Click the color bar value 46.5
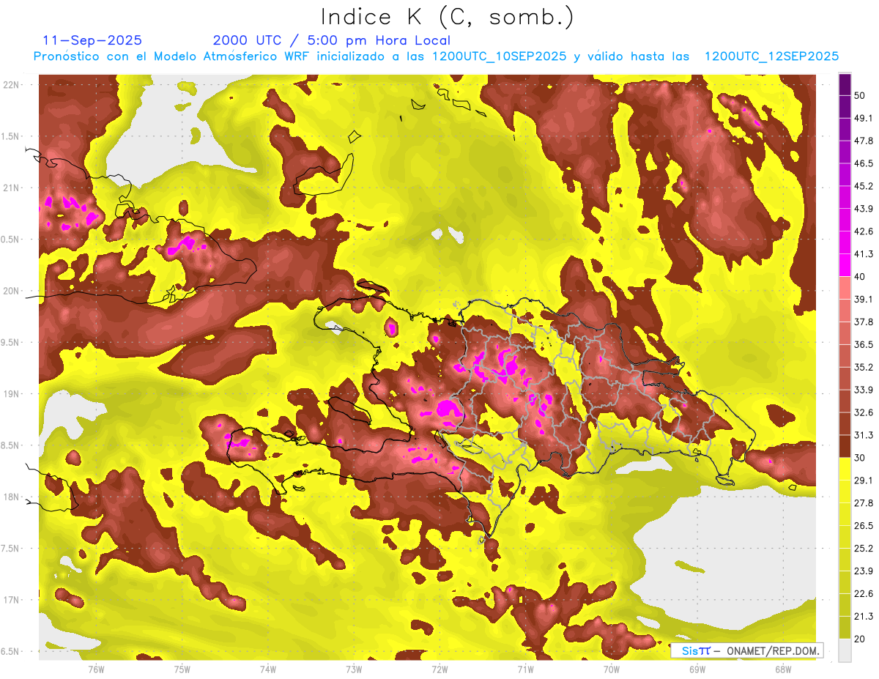879x679 pixels. [862, 163]
